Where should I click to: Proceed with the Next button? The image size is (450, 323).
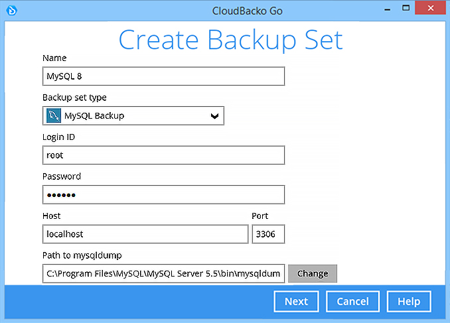tap(296, 302)
